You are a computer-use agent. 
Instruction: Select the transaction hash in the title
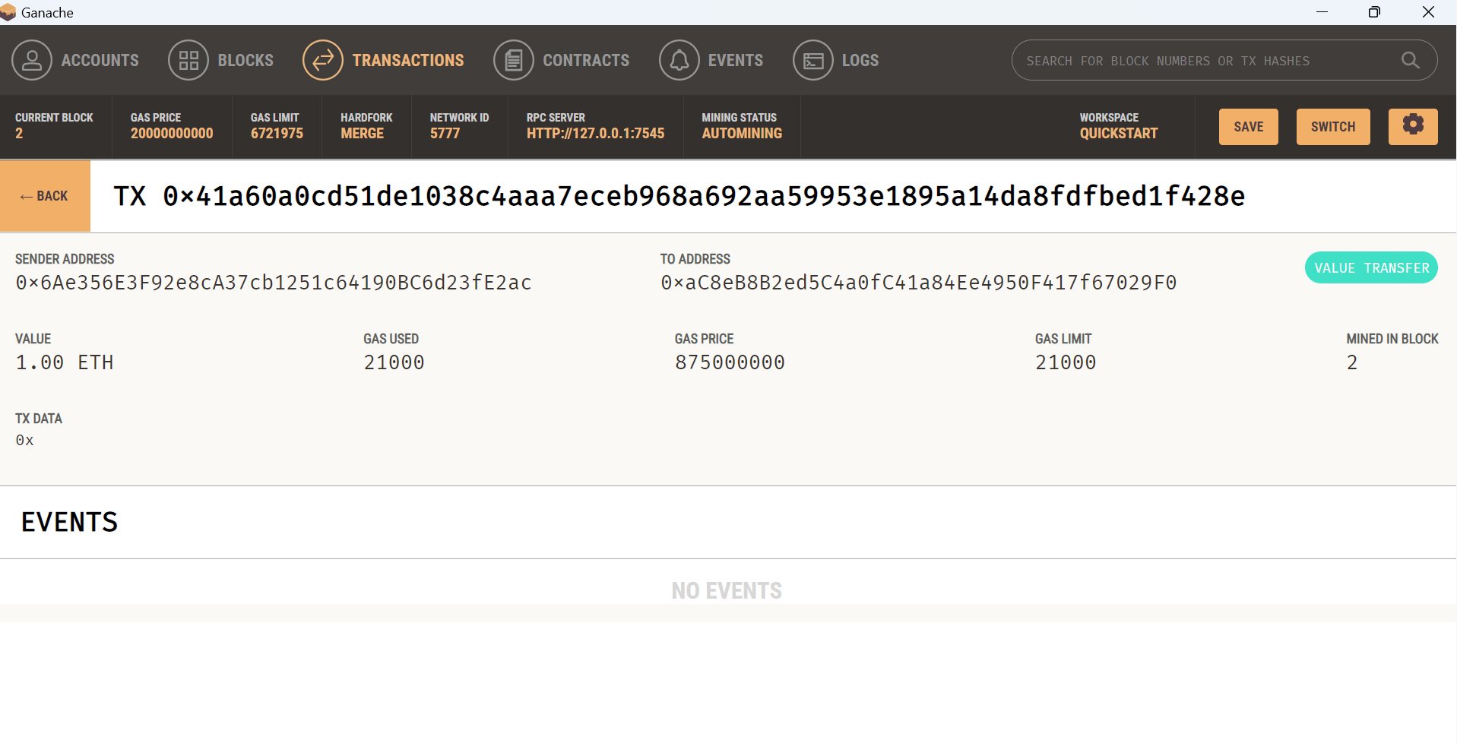[704, 196]
